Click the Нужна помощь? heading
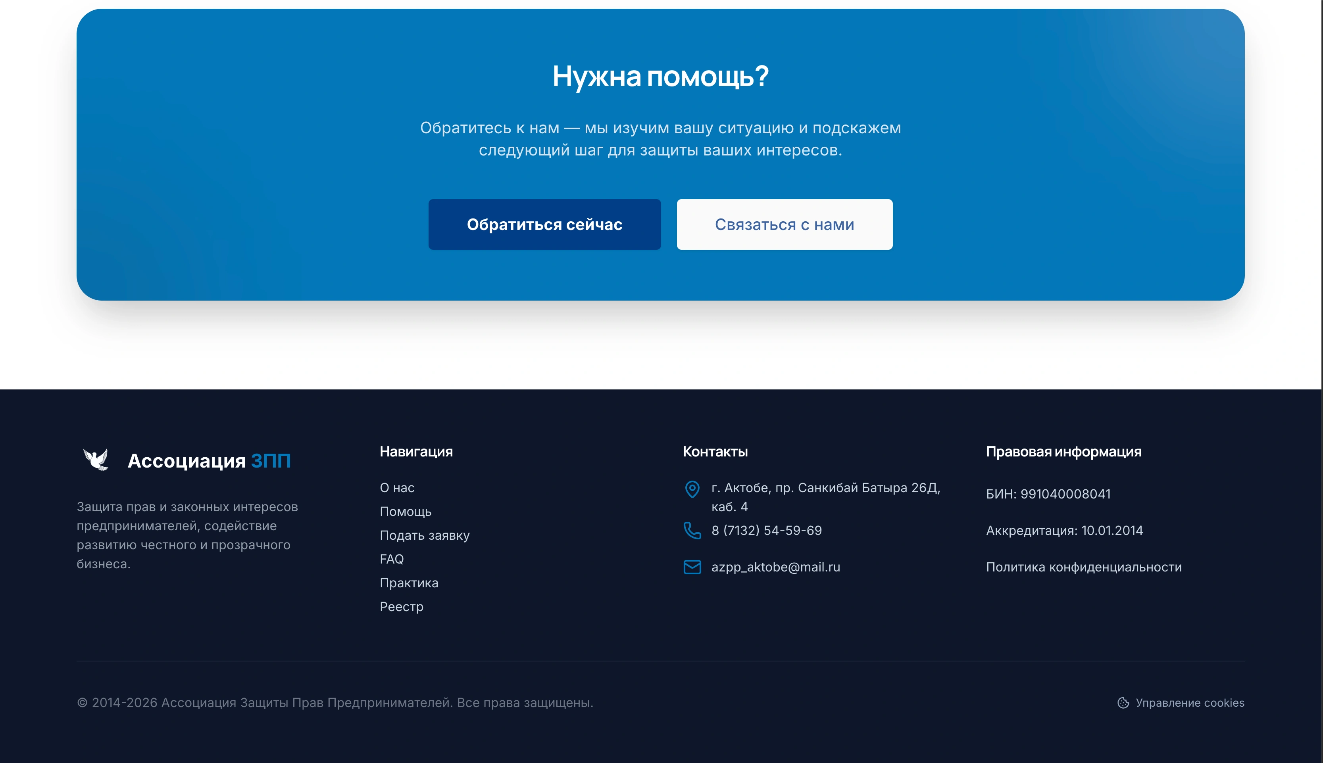The height and width of the screenshot is (763, 1323). coord(661,77)
